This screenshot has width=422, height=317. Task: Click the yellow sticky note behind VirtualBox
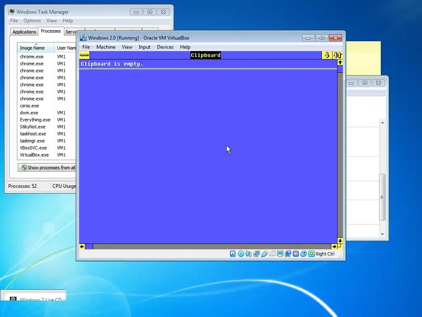point(363,58)
